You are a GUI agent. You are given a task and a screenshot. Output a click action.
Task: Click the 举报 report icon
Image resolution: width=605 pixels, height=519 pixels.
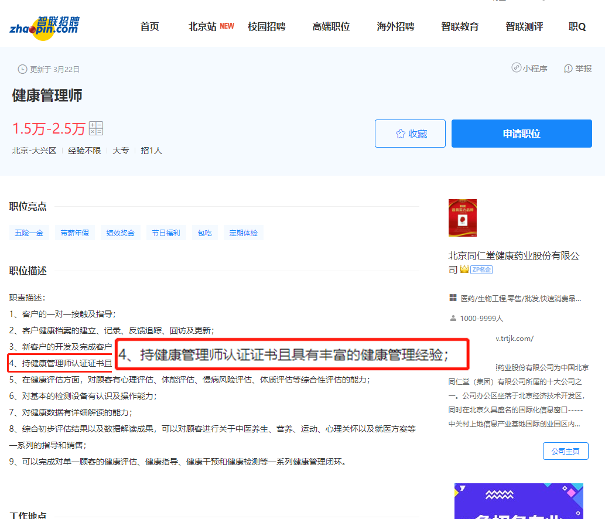568,69
